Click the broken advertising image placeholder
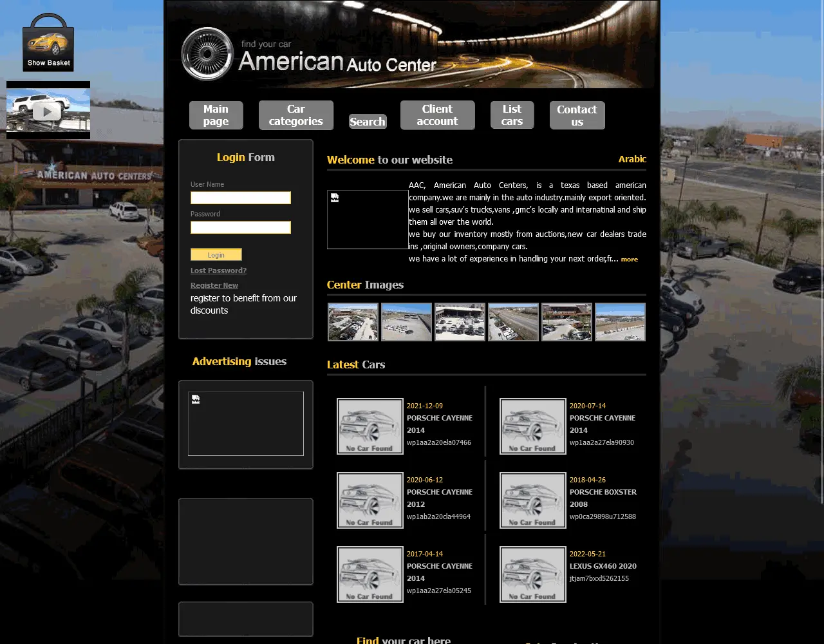Image resolution: width=824 pixels, height=644 pixels. pos(246,424)
